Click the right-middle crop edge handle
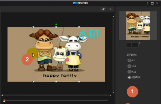 (x=79, y=54)
